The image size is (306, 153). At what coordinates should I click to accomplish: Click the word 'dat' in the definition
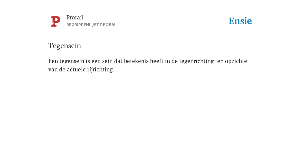click(118, 61)
